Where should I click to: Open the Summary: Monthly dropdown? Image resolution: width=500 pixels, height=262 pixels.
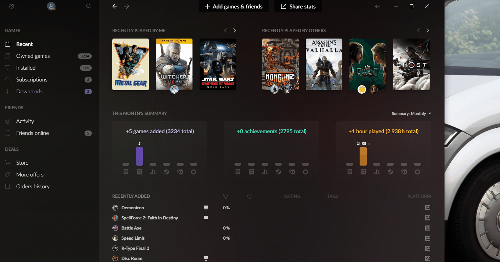(x=411, y=114)
